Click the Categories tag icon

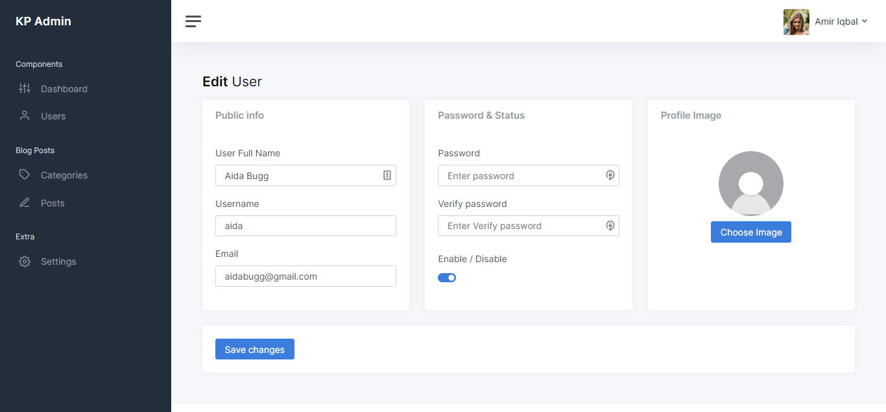click(x=25, y=175)
